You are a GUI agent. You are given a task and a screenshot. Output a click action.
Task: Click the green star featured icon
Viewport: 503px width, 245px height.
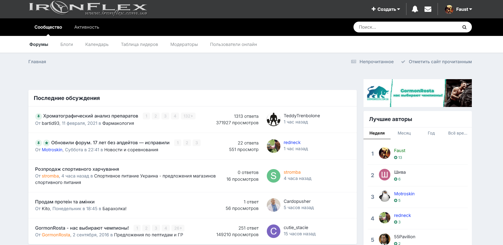(47, 143)
